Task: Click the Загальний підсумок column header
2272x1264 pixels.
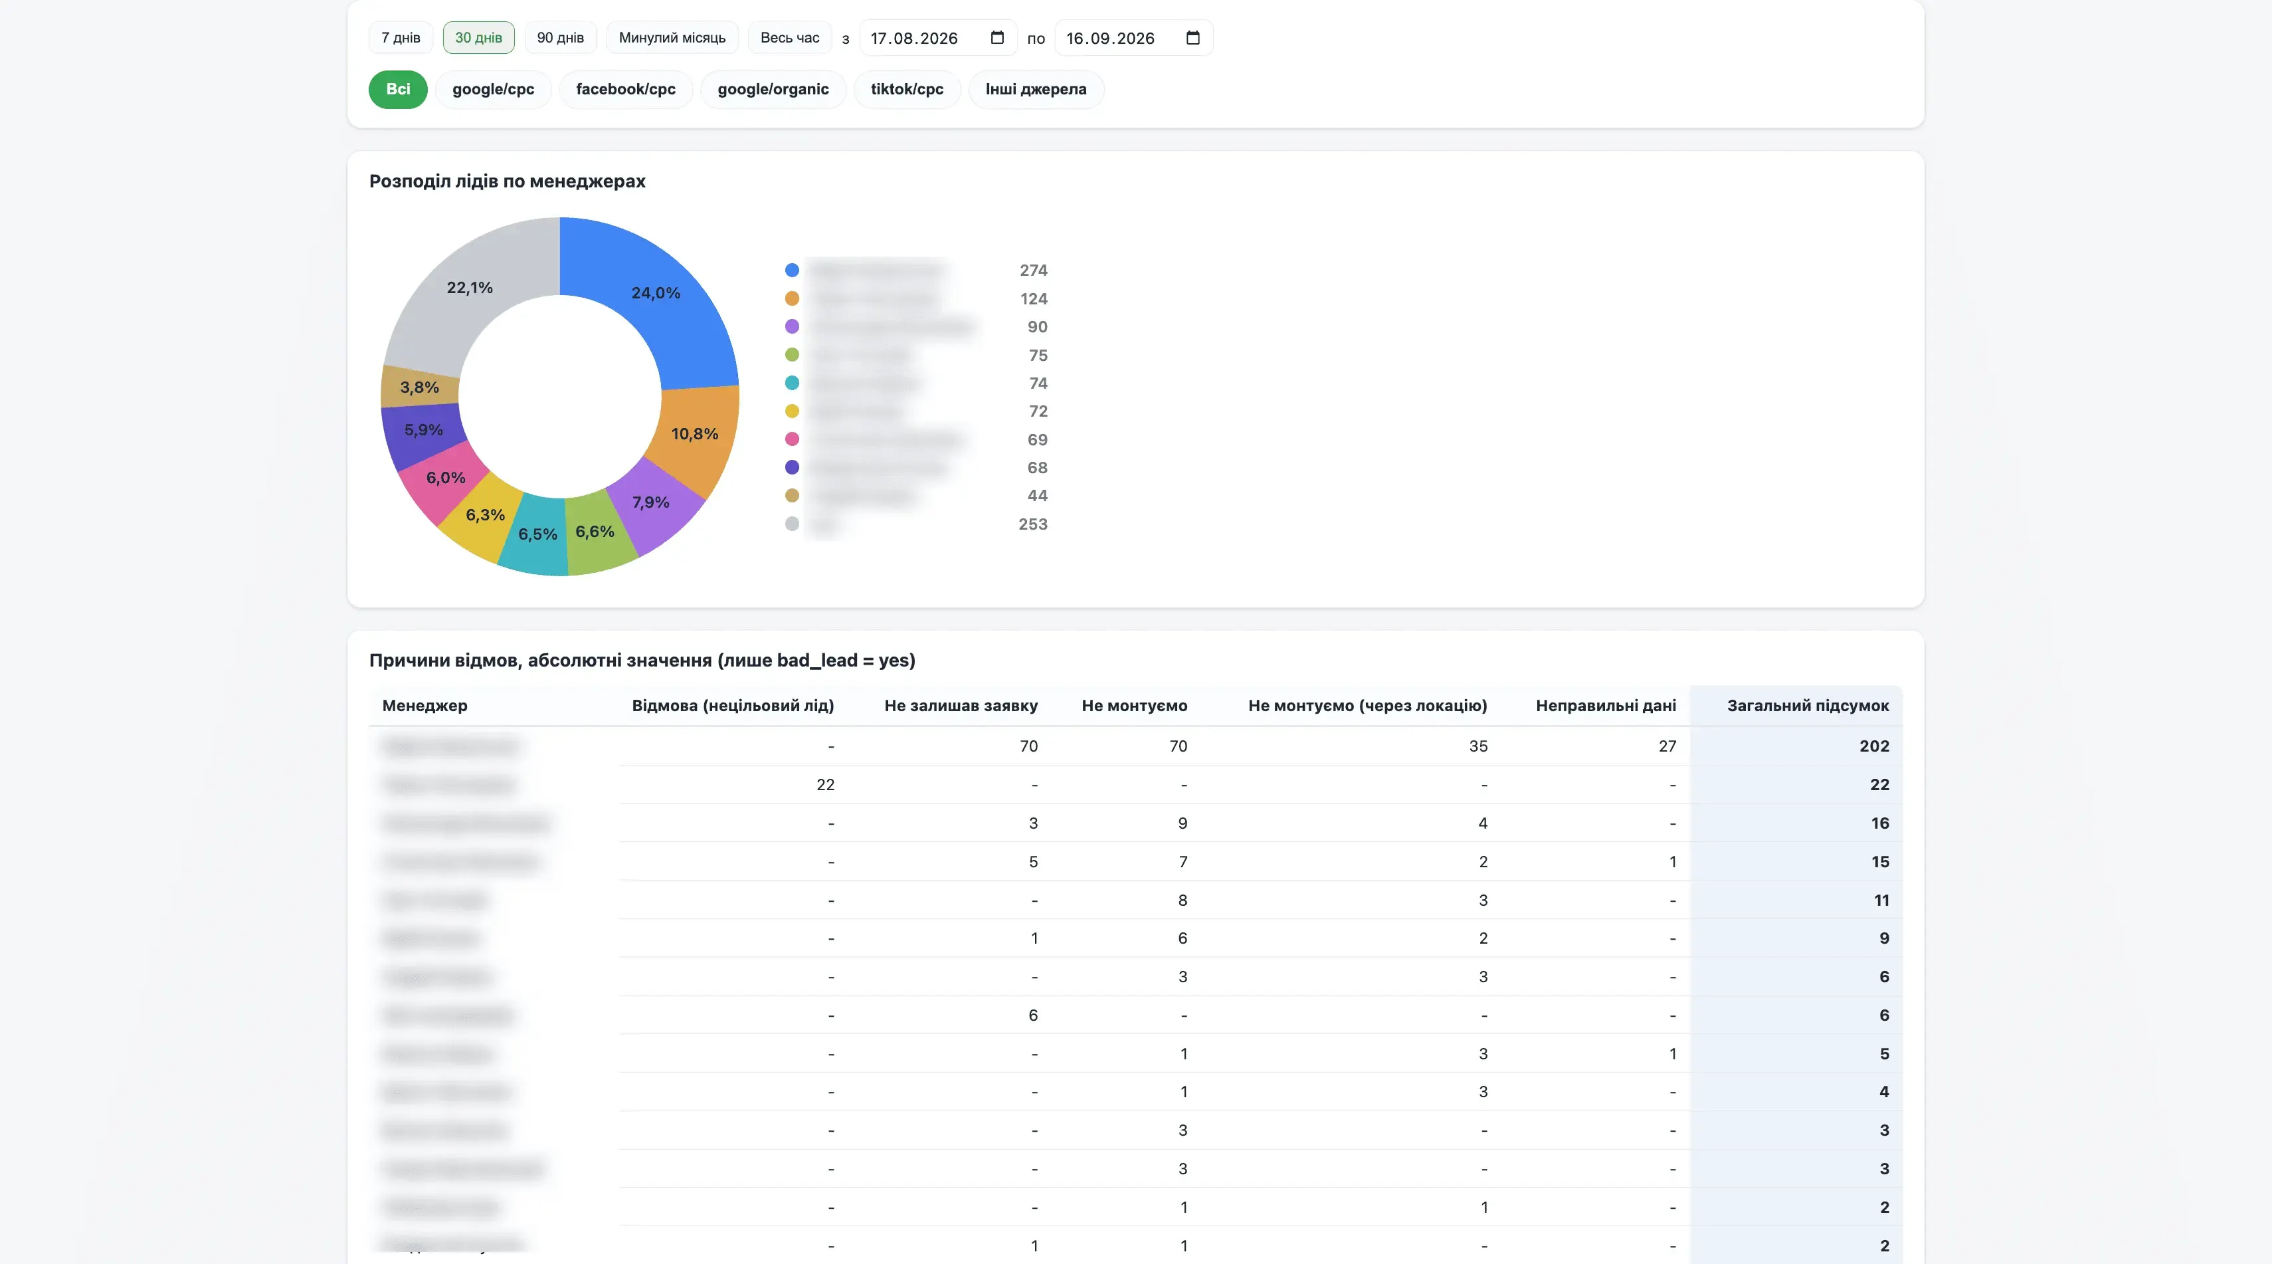Action: tap(1807, 706)
